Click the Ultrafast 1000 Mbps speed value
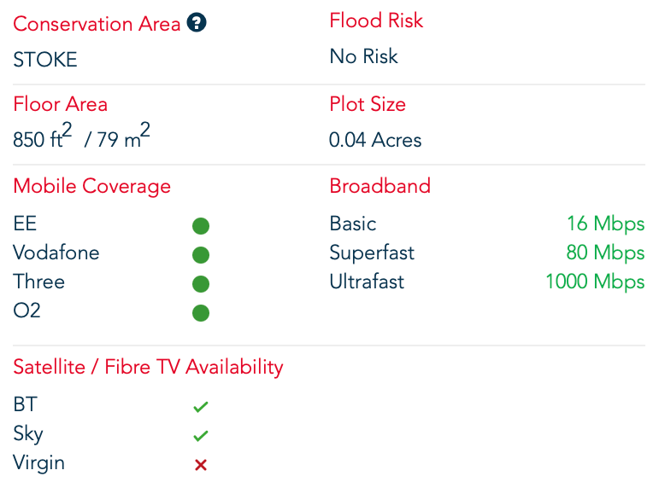Viewport: 659px width, 482px height. click(x=595, y=282)
